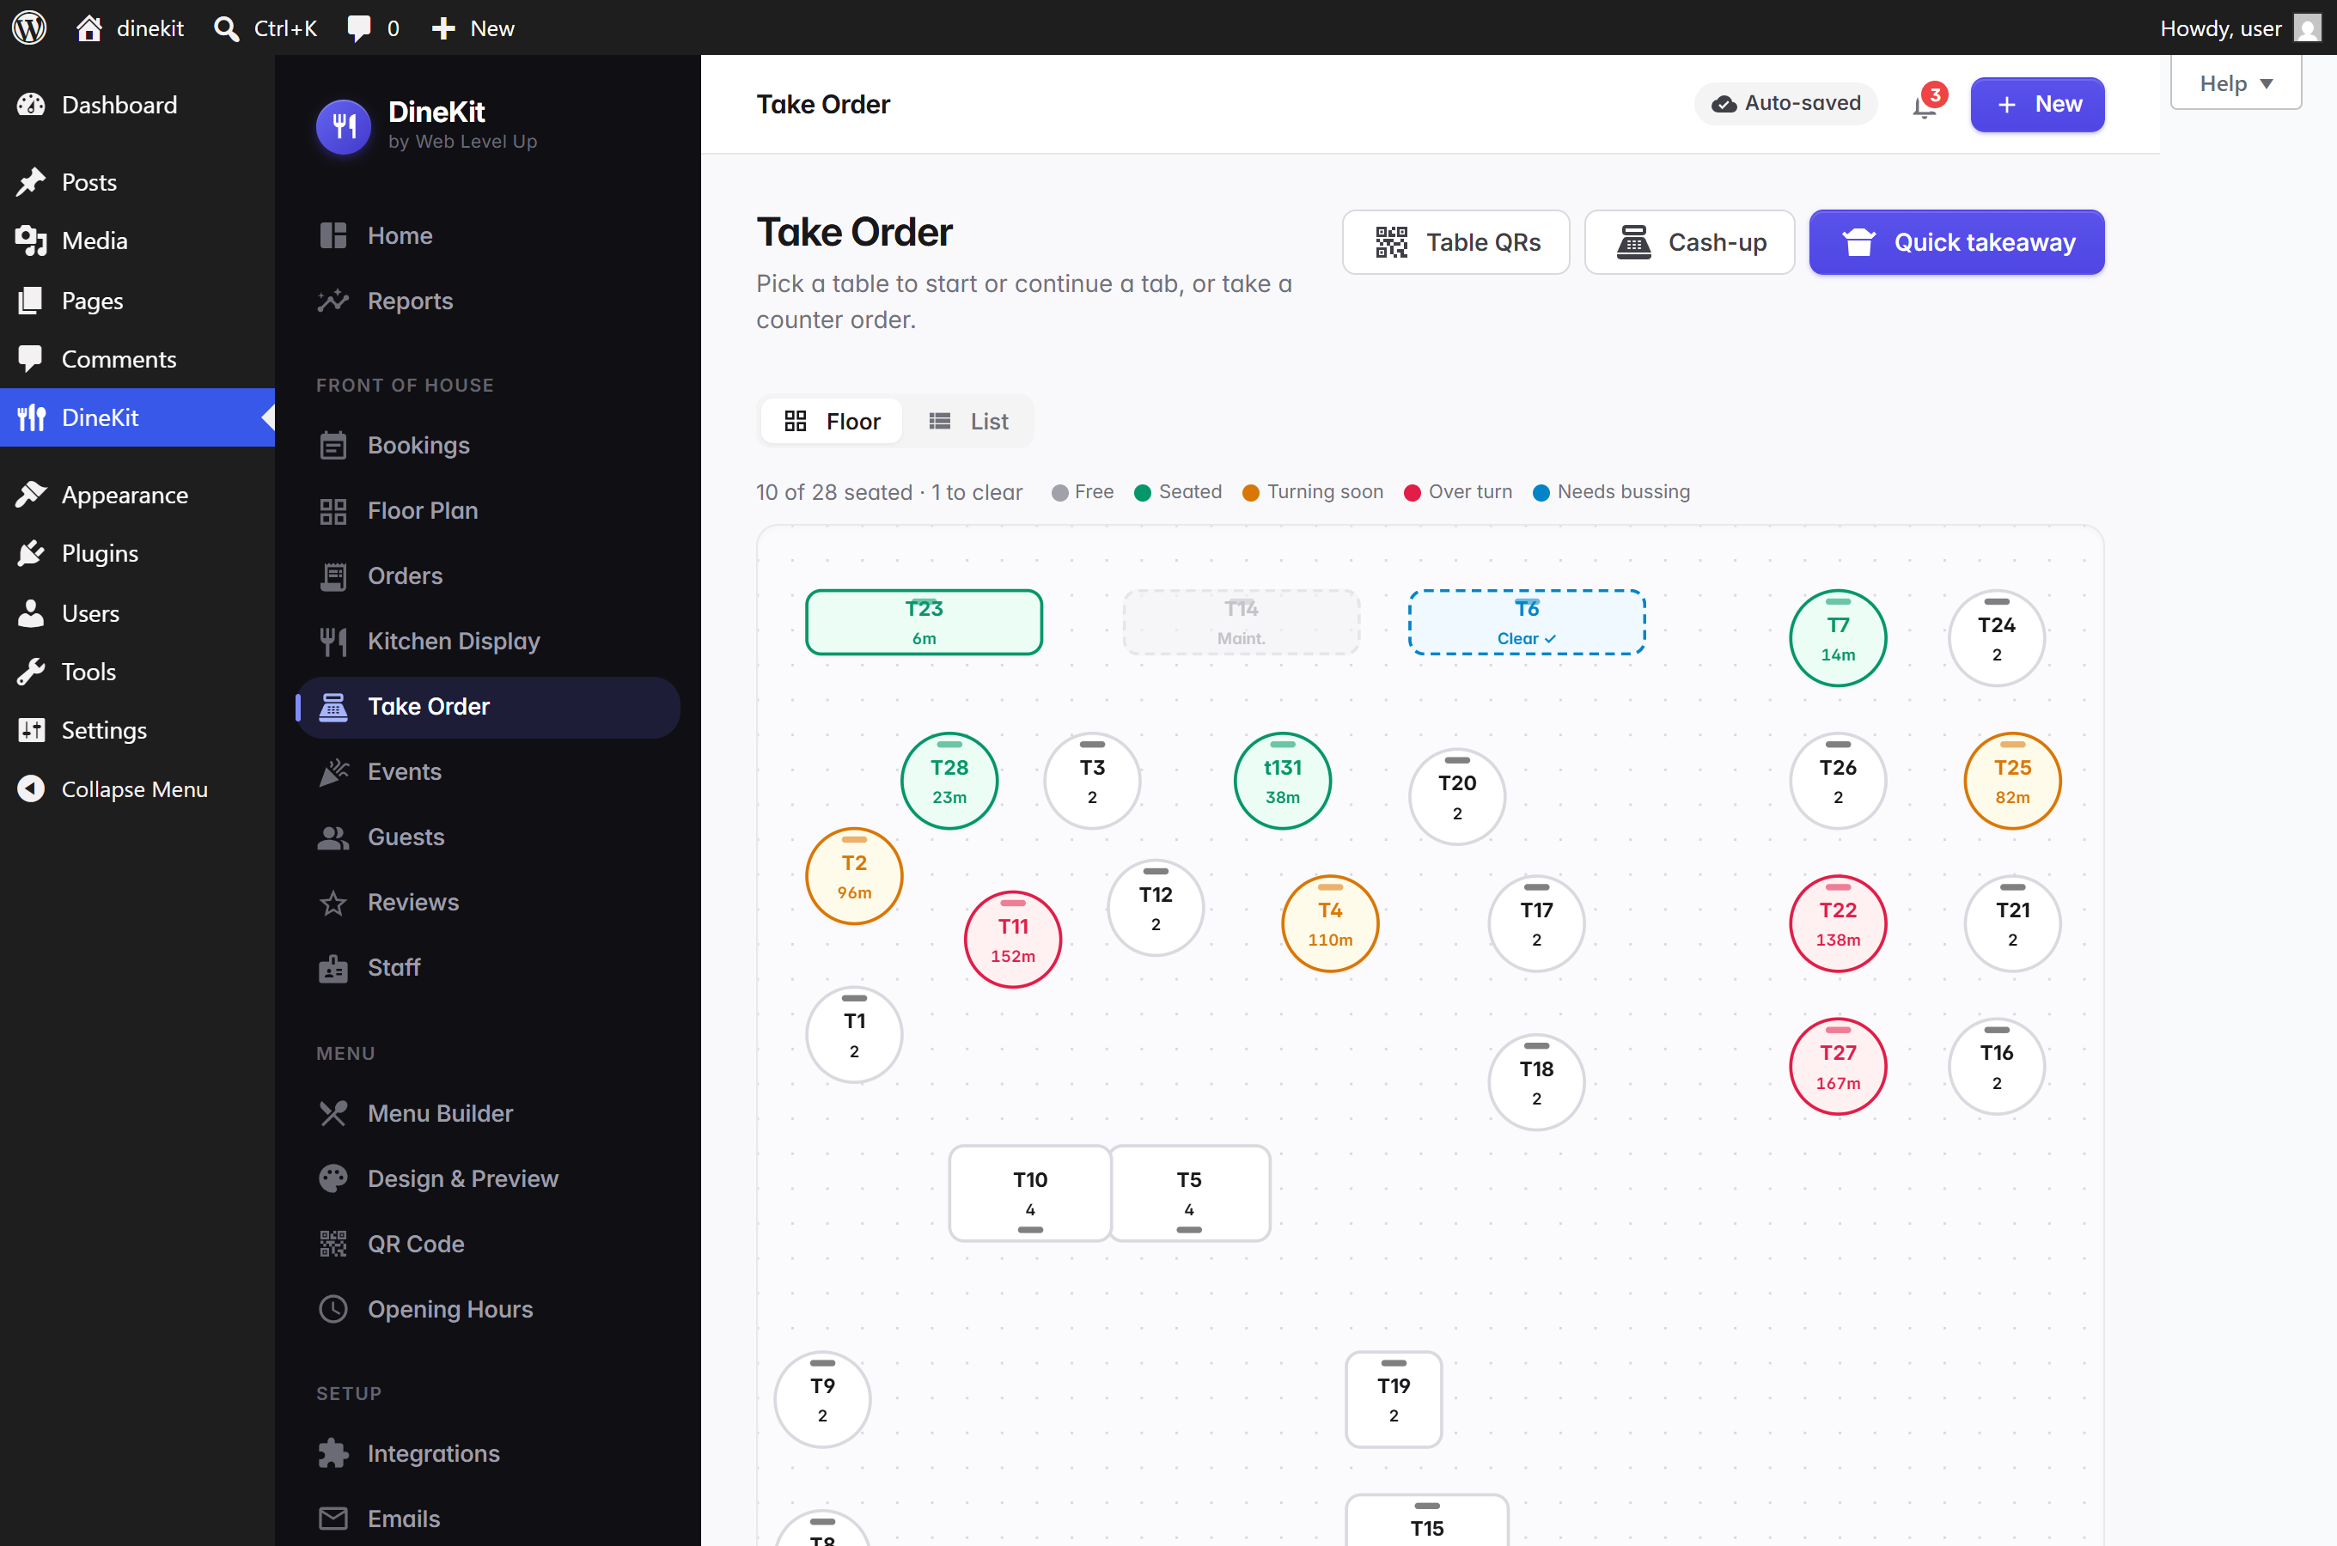
Task: Click the WordPress Dashboard gauge icon
Action: point(31,105)
